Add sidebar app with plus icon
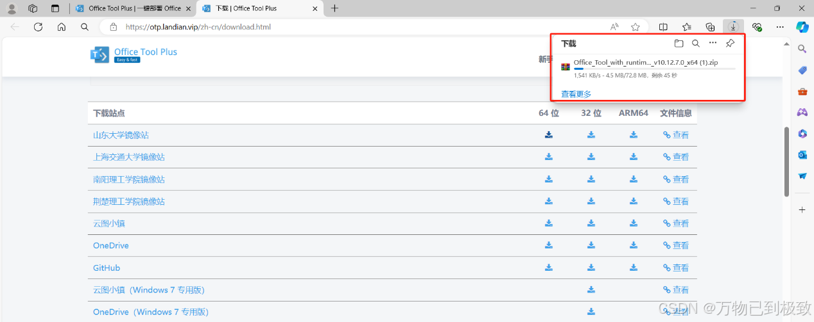814x322 pixels. [802, 209]
